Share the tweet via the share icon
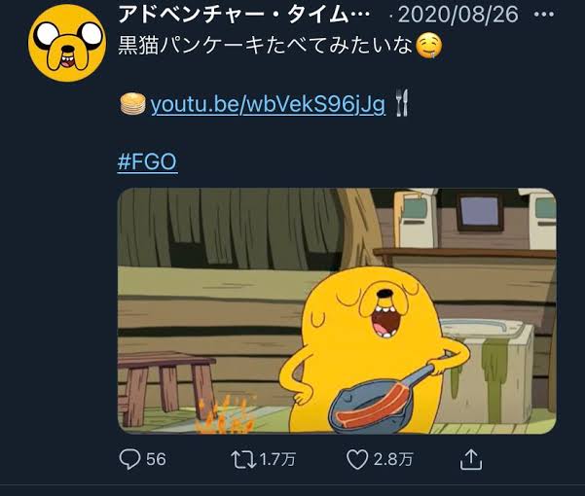 471,458
